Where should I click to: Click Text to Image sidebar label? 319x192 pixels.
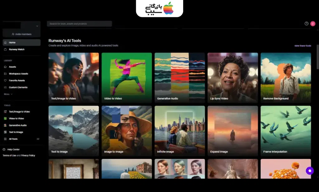point(16,132)
